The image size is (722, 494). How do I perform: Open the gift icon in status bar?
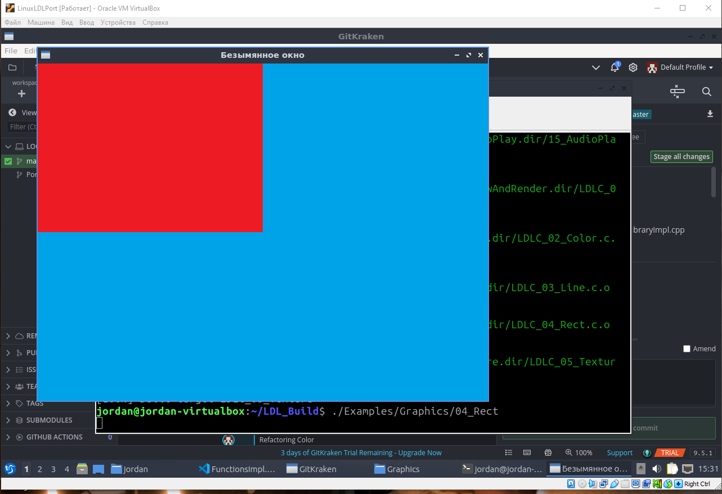548,452
